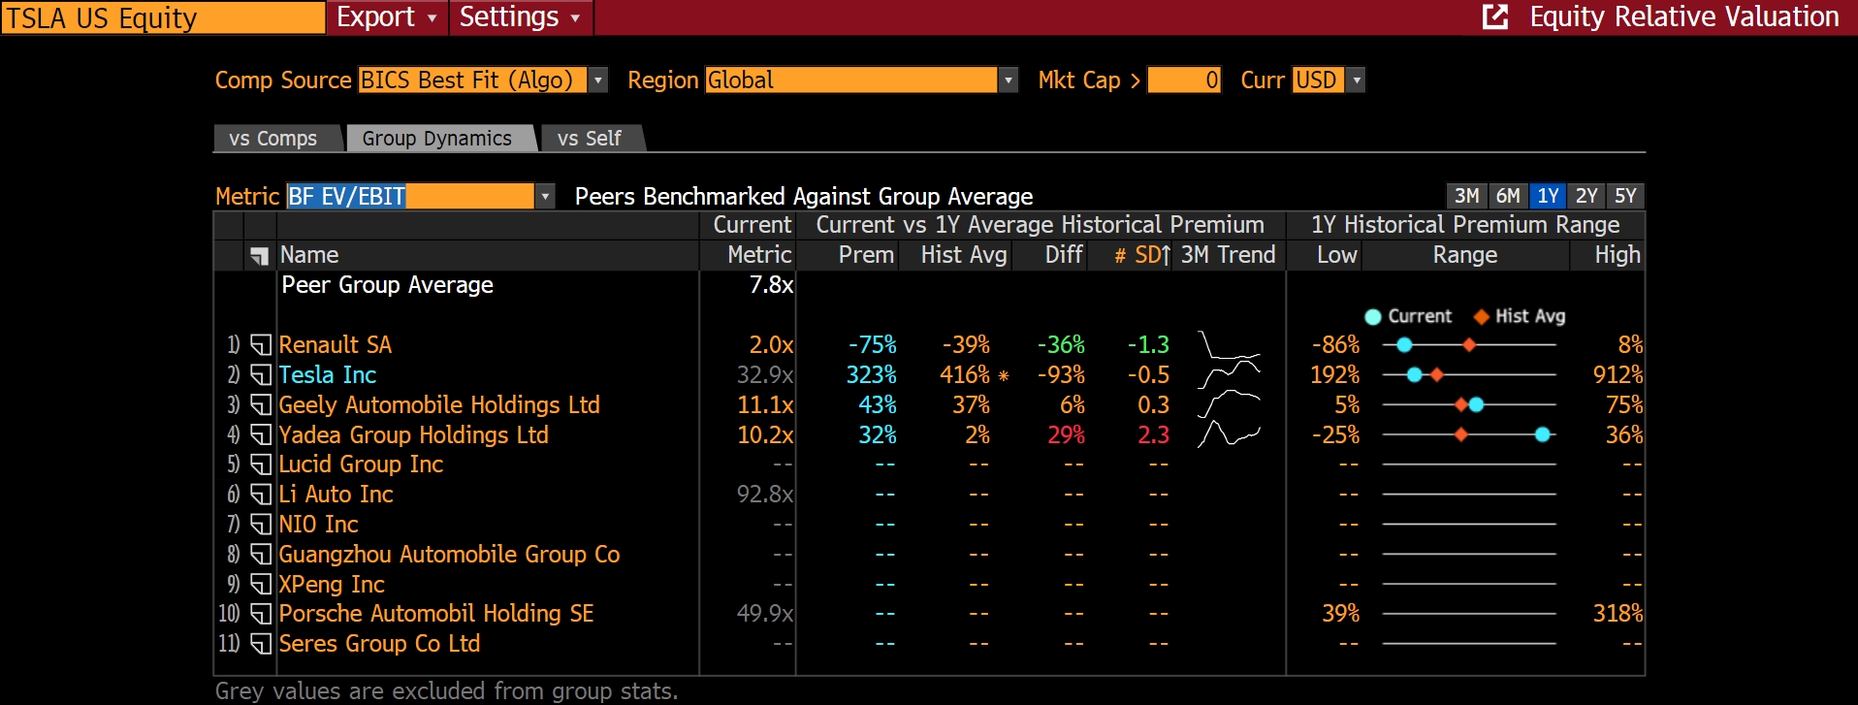This screenshot has width=1858, height=705.
Task: Open the Lucid Group Inc link
Action: (361, 465)
